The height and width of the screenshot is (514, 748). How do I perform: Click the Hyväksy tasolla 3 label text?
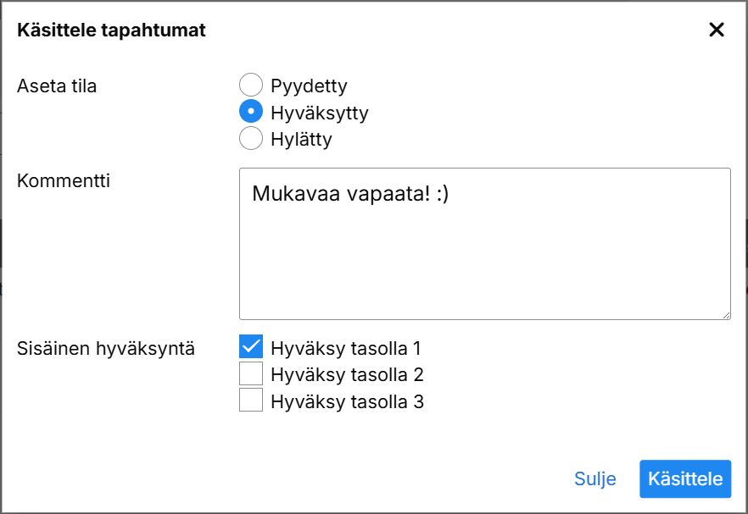pos(347,402)
